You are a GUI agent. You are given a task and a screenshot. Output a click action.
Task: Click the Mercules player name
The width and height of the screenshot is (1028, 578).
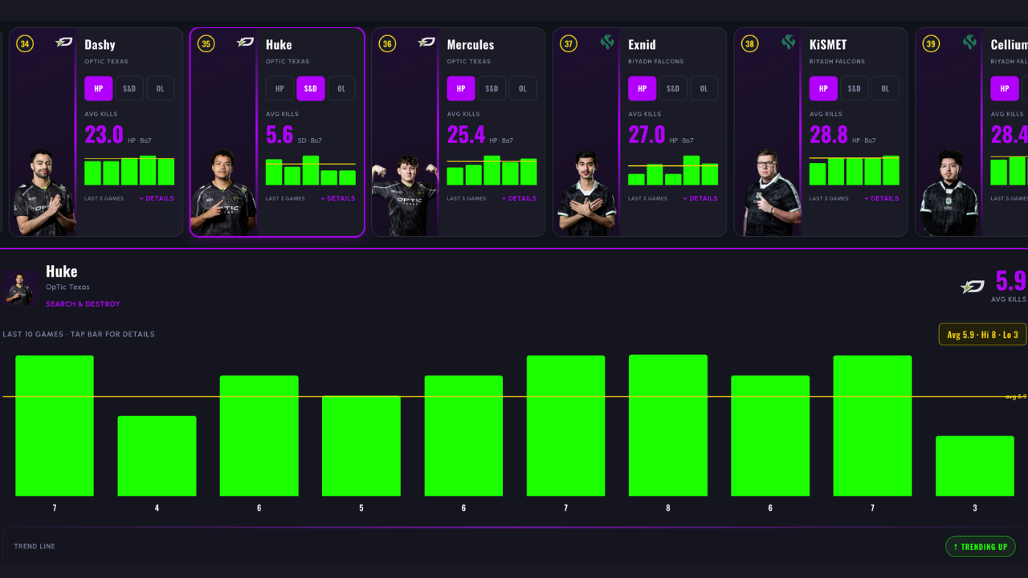click(x=471, y=45)
